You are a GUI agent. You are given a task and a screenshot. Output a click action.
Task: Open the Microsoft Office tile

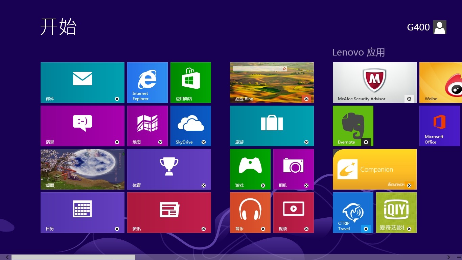coord(440,126)
